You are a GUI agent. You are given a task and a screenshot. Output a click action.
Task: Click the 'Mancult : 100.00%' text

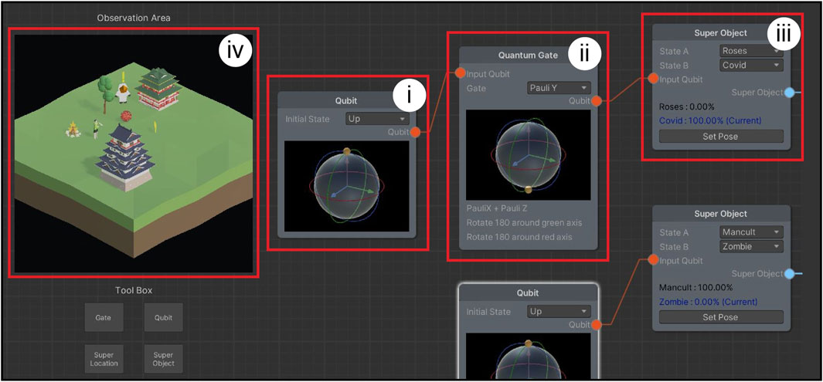[696, 288]
